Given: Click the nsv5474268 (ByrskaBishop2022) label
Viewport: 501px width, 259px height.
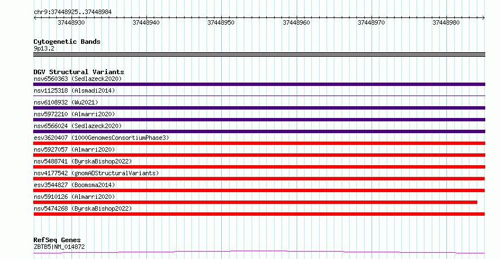Looking at the screenshot, I should coord(83,208).
